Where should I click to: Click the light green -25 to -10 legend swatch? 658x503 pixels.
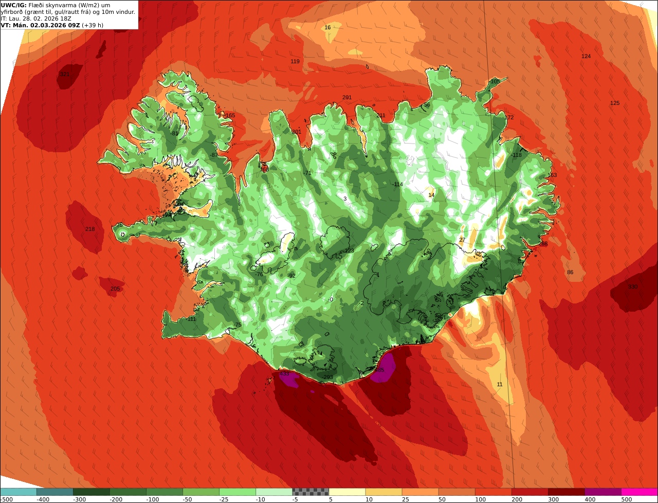pyautogui.click(x=237, y=492)
